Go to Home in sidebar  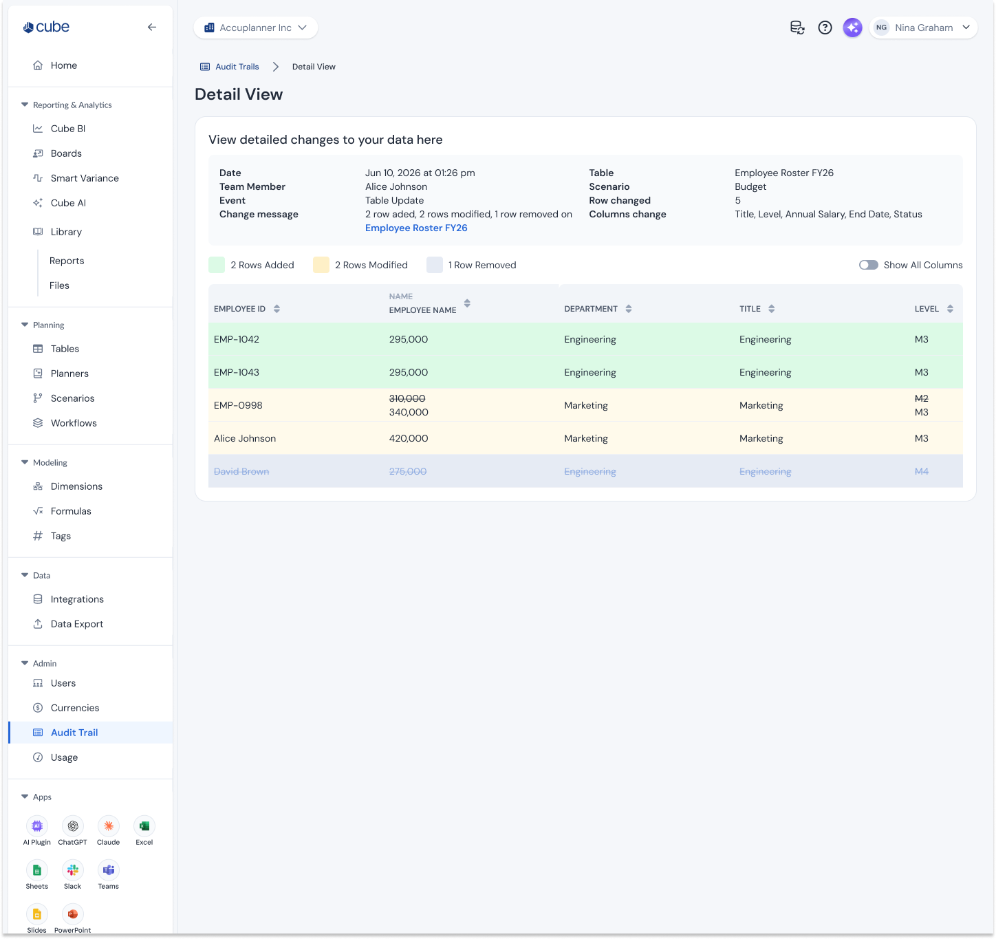click(x=90, y=65)
